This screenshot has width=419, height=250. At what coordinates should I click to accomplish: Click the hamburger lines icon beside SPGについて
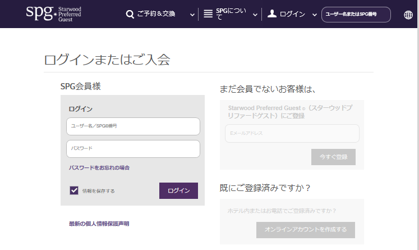[x=208, y=13]
